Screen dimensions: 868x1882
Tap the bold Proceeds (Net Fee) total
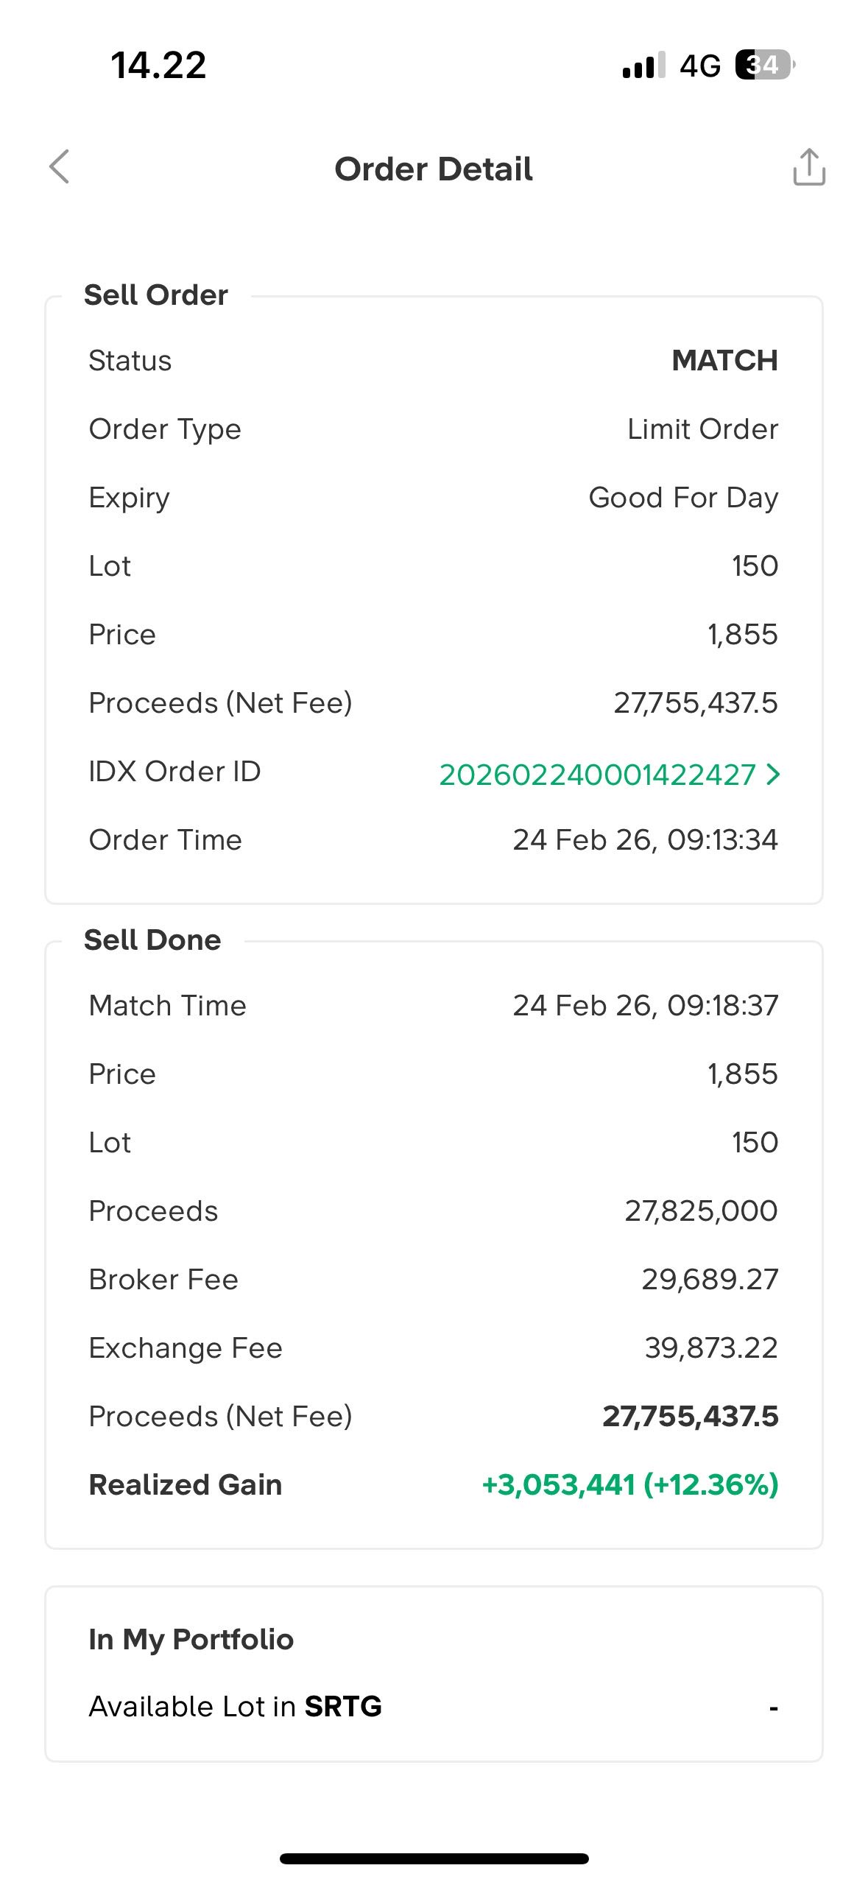point(690,1417)
